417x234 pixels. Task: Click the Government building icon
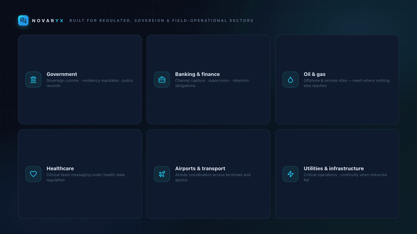(x=33, y=80)
